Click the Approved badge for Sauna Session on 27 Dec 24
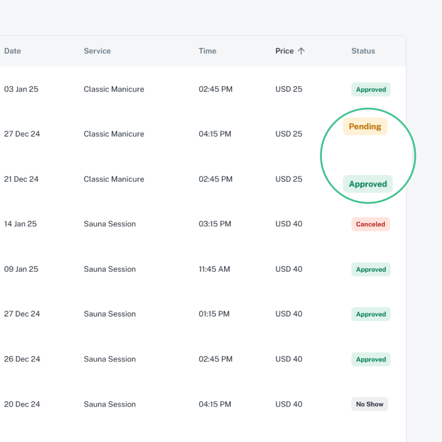Viewport: 442px width, 442px height. pyautogui.click(x=371, y=314)
